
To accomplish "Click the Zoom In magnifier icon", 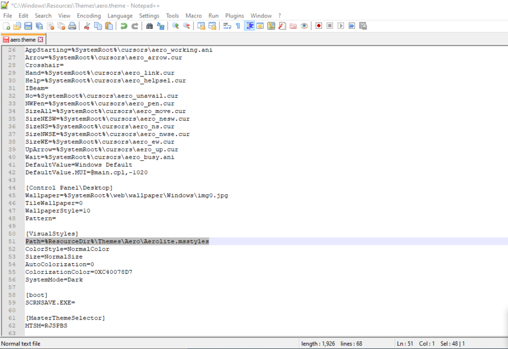I will click(176, 26).
